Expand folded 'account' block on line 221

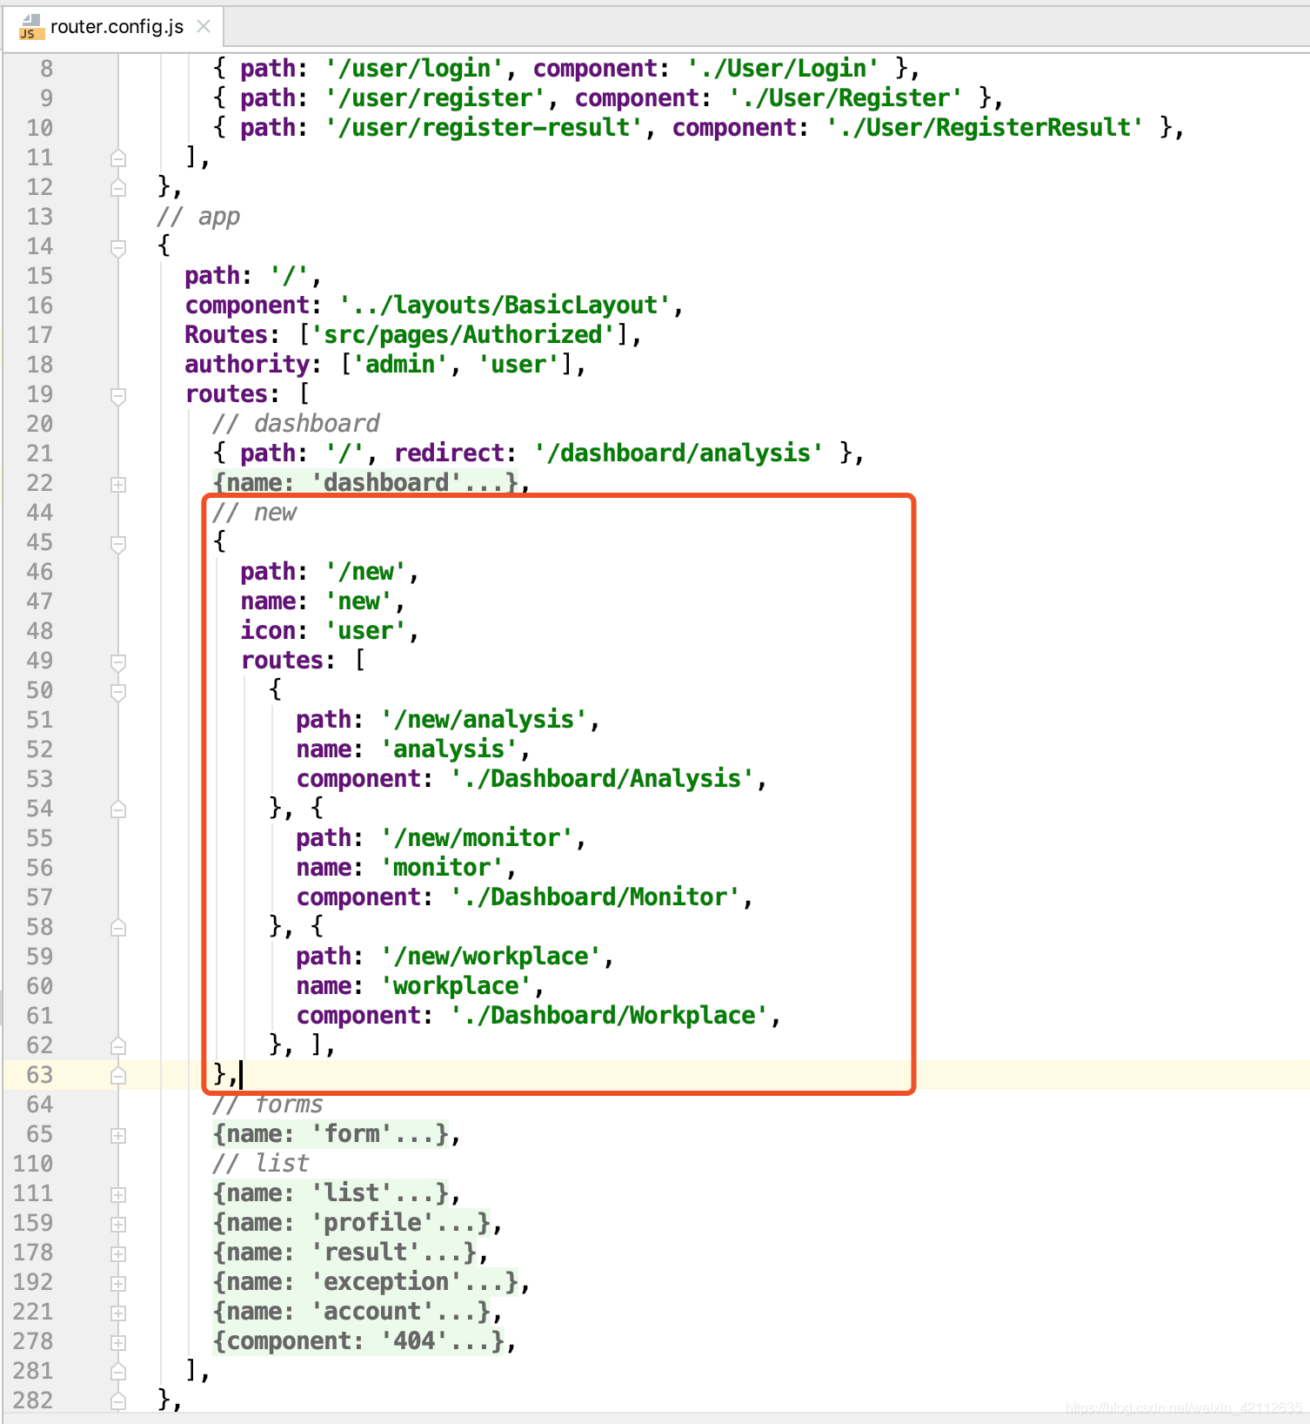pos(118,1313)
